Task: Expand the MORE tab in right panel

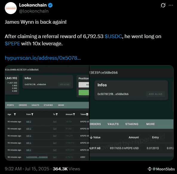Action: tap(151, 124)
